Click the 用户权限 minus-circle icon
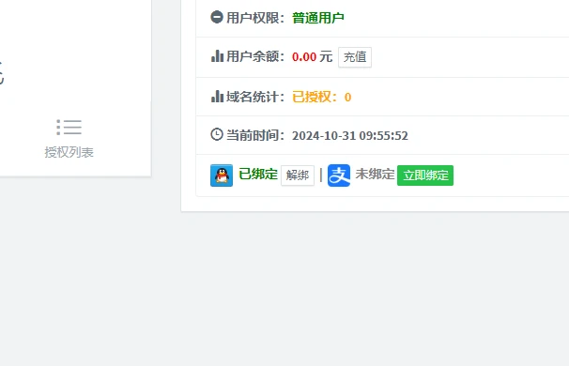569x366 pixels. 217,17
